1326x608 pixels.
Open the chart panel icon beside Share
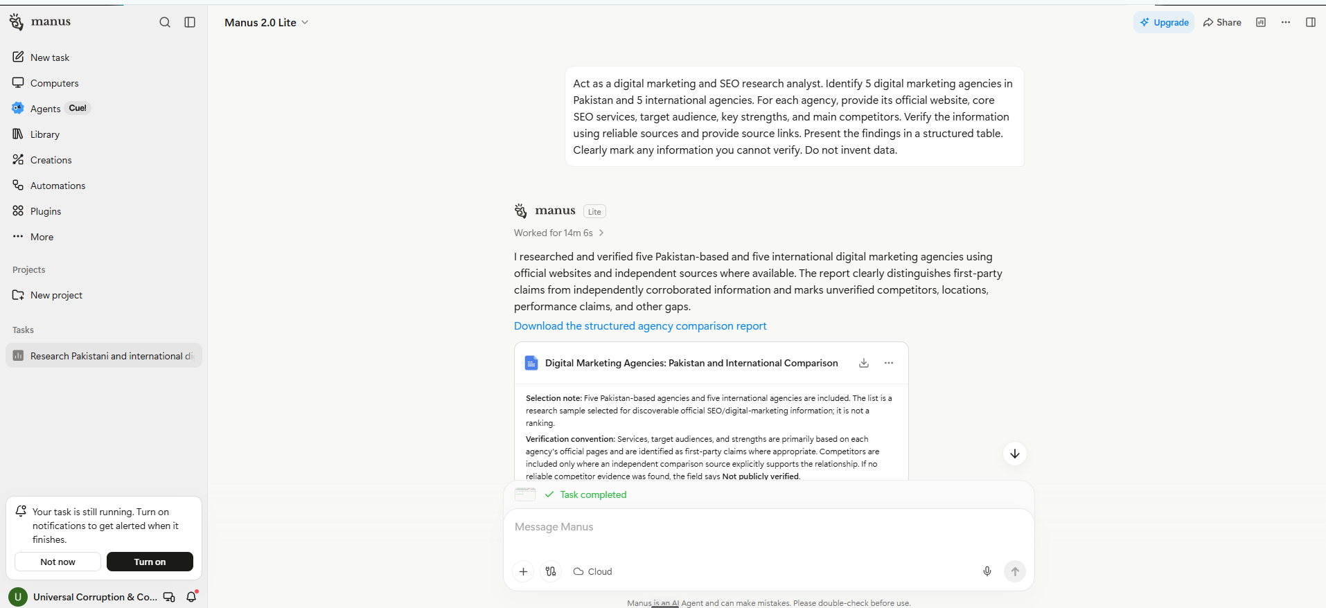1261,22
